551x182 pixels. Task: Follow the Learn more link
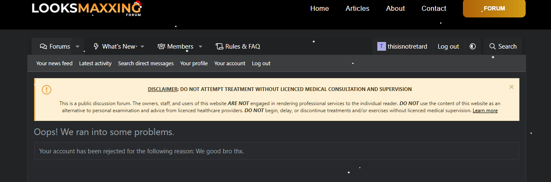[485, 111]
